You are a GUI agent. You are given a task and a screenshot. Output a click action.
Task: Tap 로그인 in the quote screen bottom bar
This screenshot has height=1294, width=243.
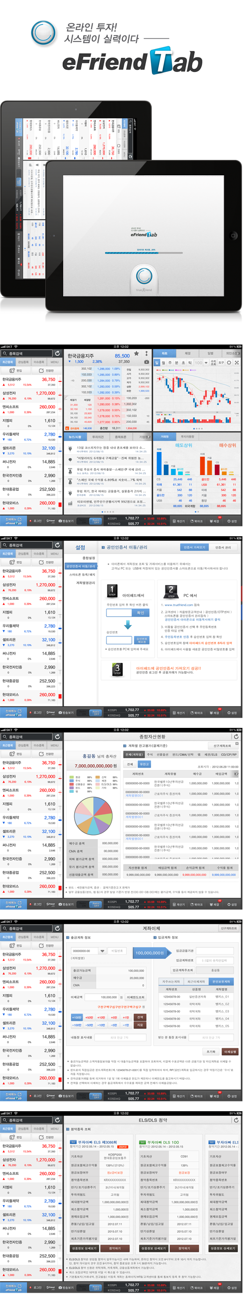click(36, 521)
